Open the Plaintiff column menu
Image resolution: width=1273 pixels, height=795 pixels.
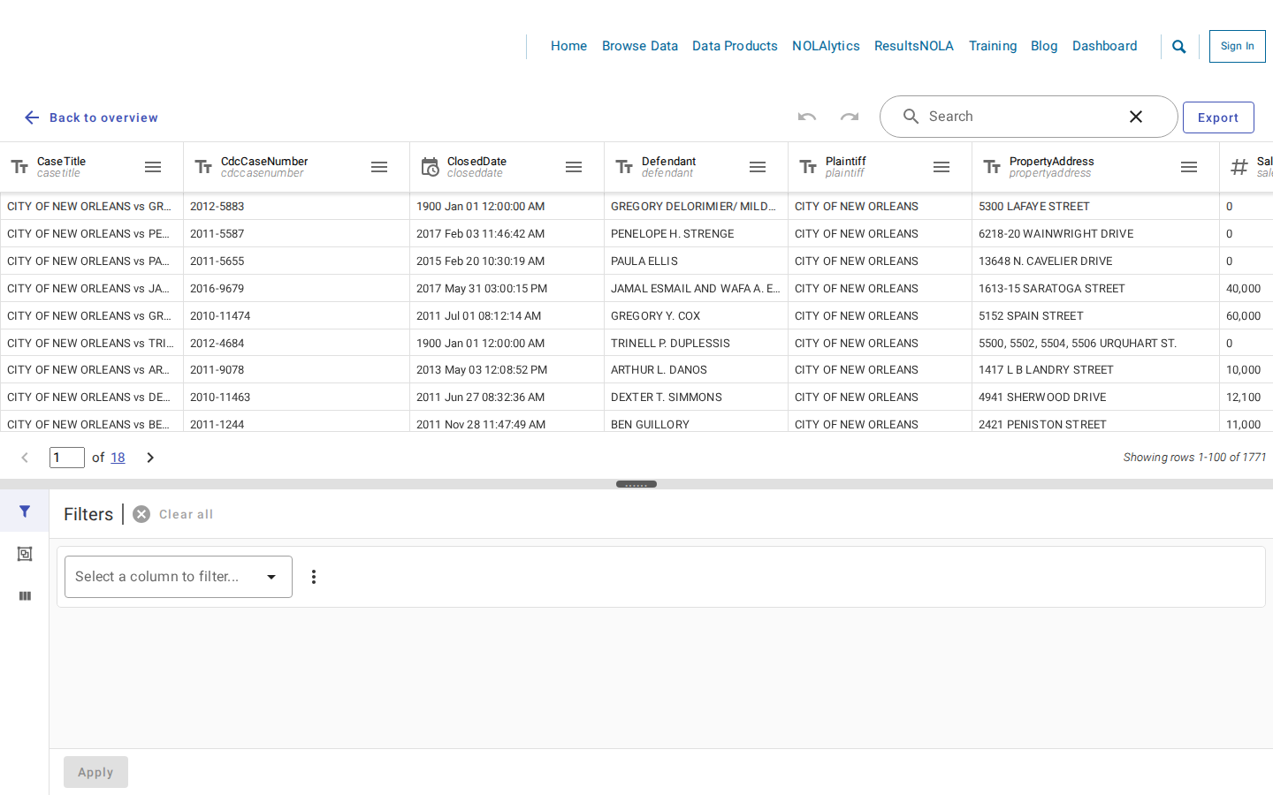tap(941, 167)
